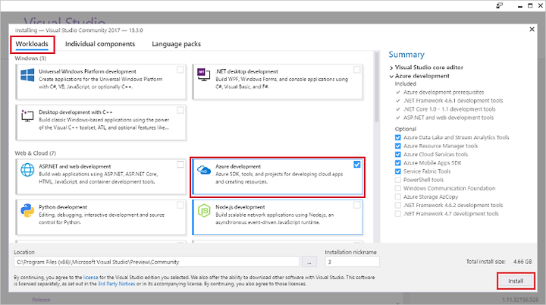Check Universal Windows Platform development workload
The width and height of the screenshot is (546, 305).
click(x=180, y=69)
